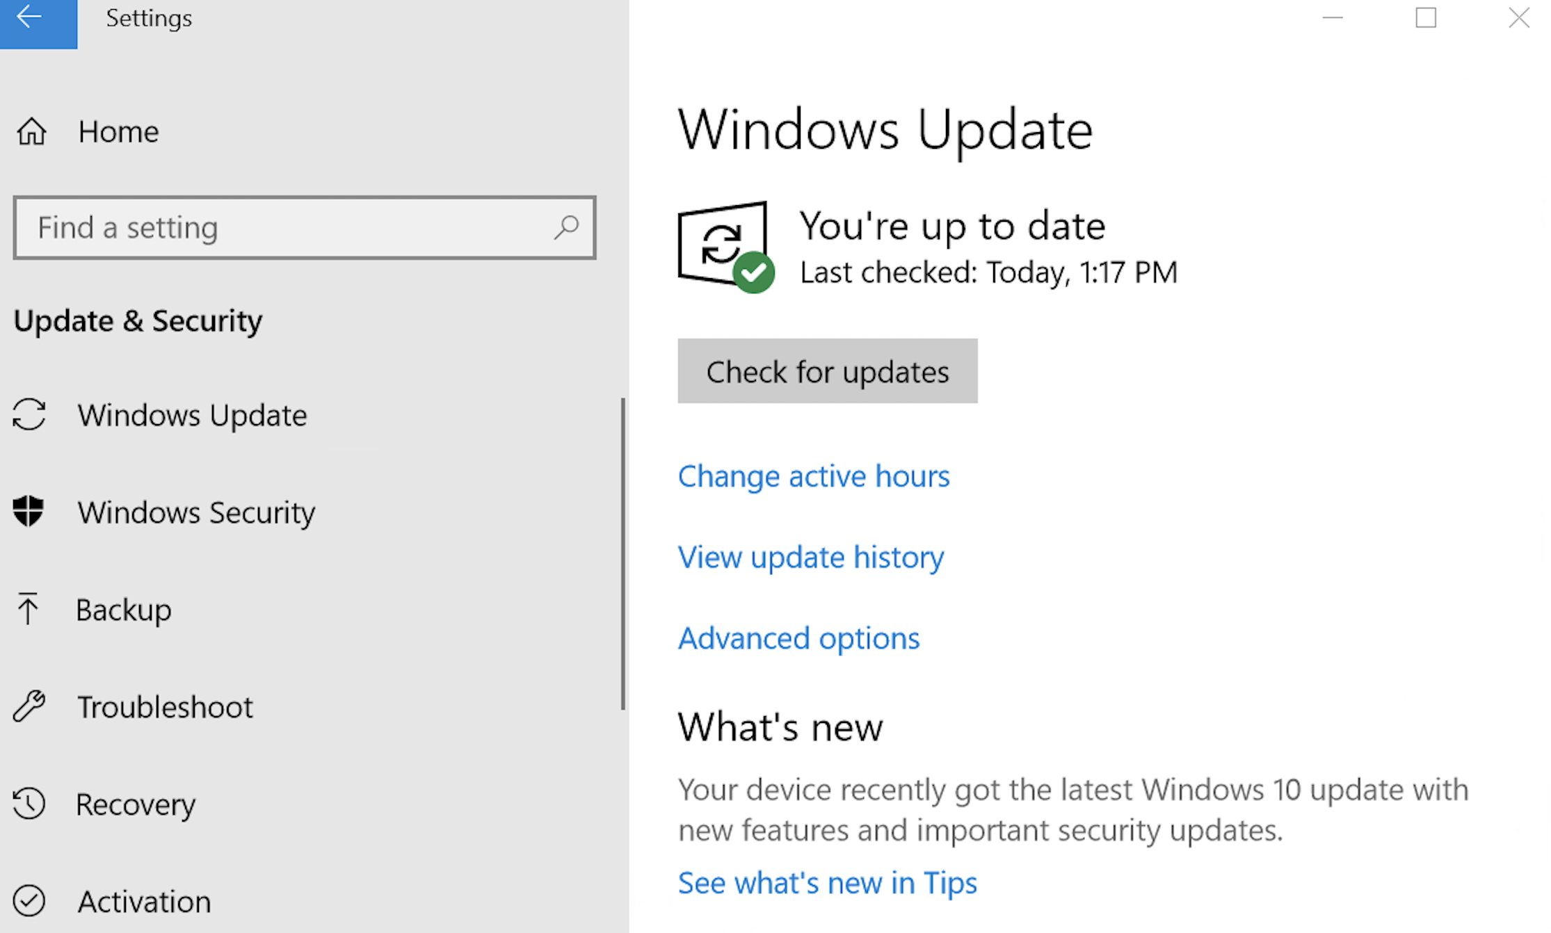Open View update history
This screenshot has height=933, width=1551.
coord(811,557)
